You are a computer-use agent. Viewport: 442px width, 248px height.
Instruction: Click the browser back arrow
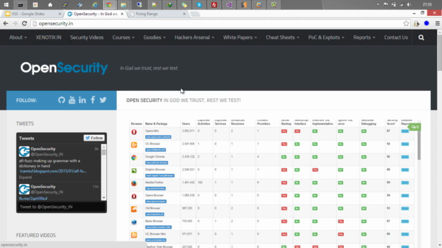coord(6,23)
